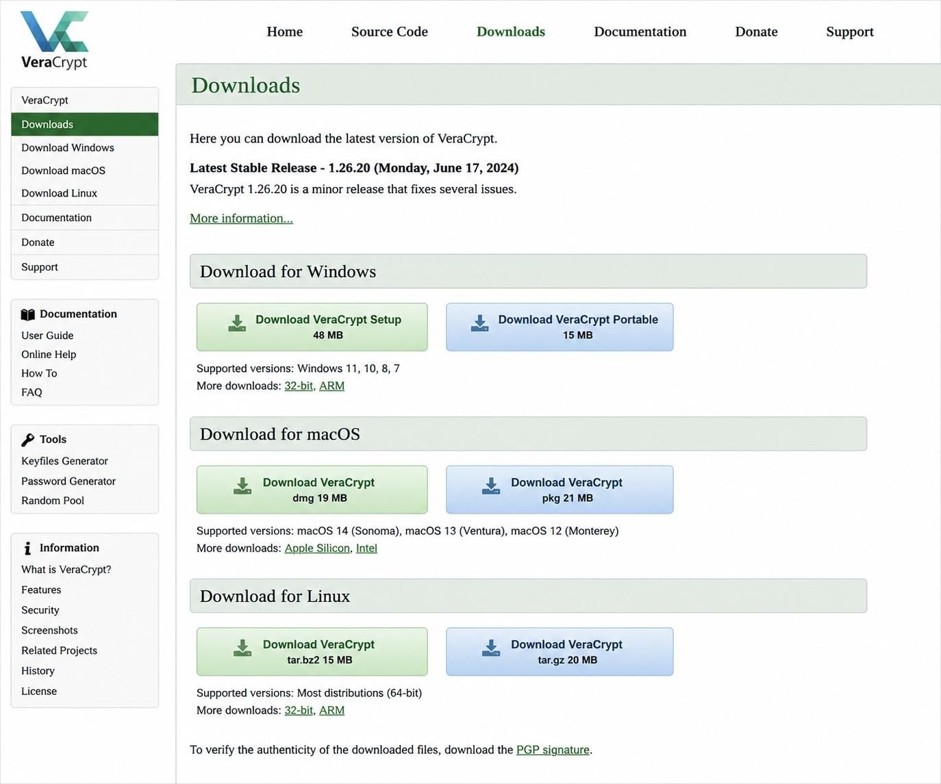Open Source Code in top navigation
The width and height of the screenshot is (941, 784).
pos(390,31)
